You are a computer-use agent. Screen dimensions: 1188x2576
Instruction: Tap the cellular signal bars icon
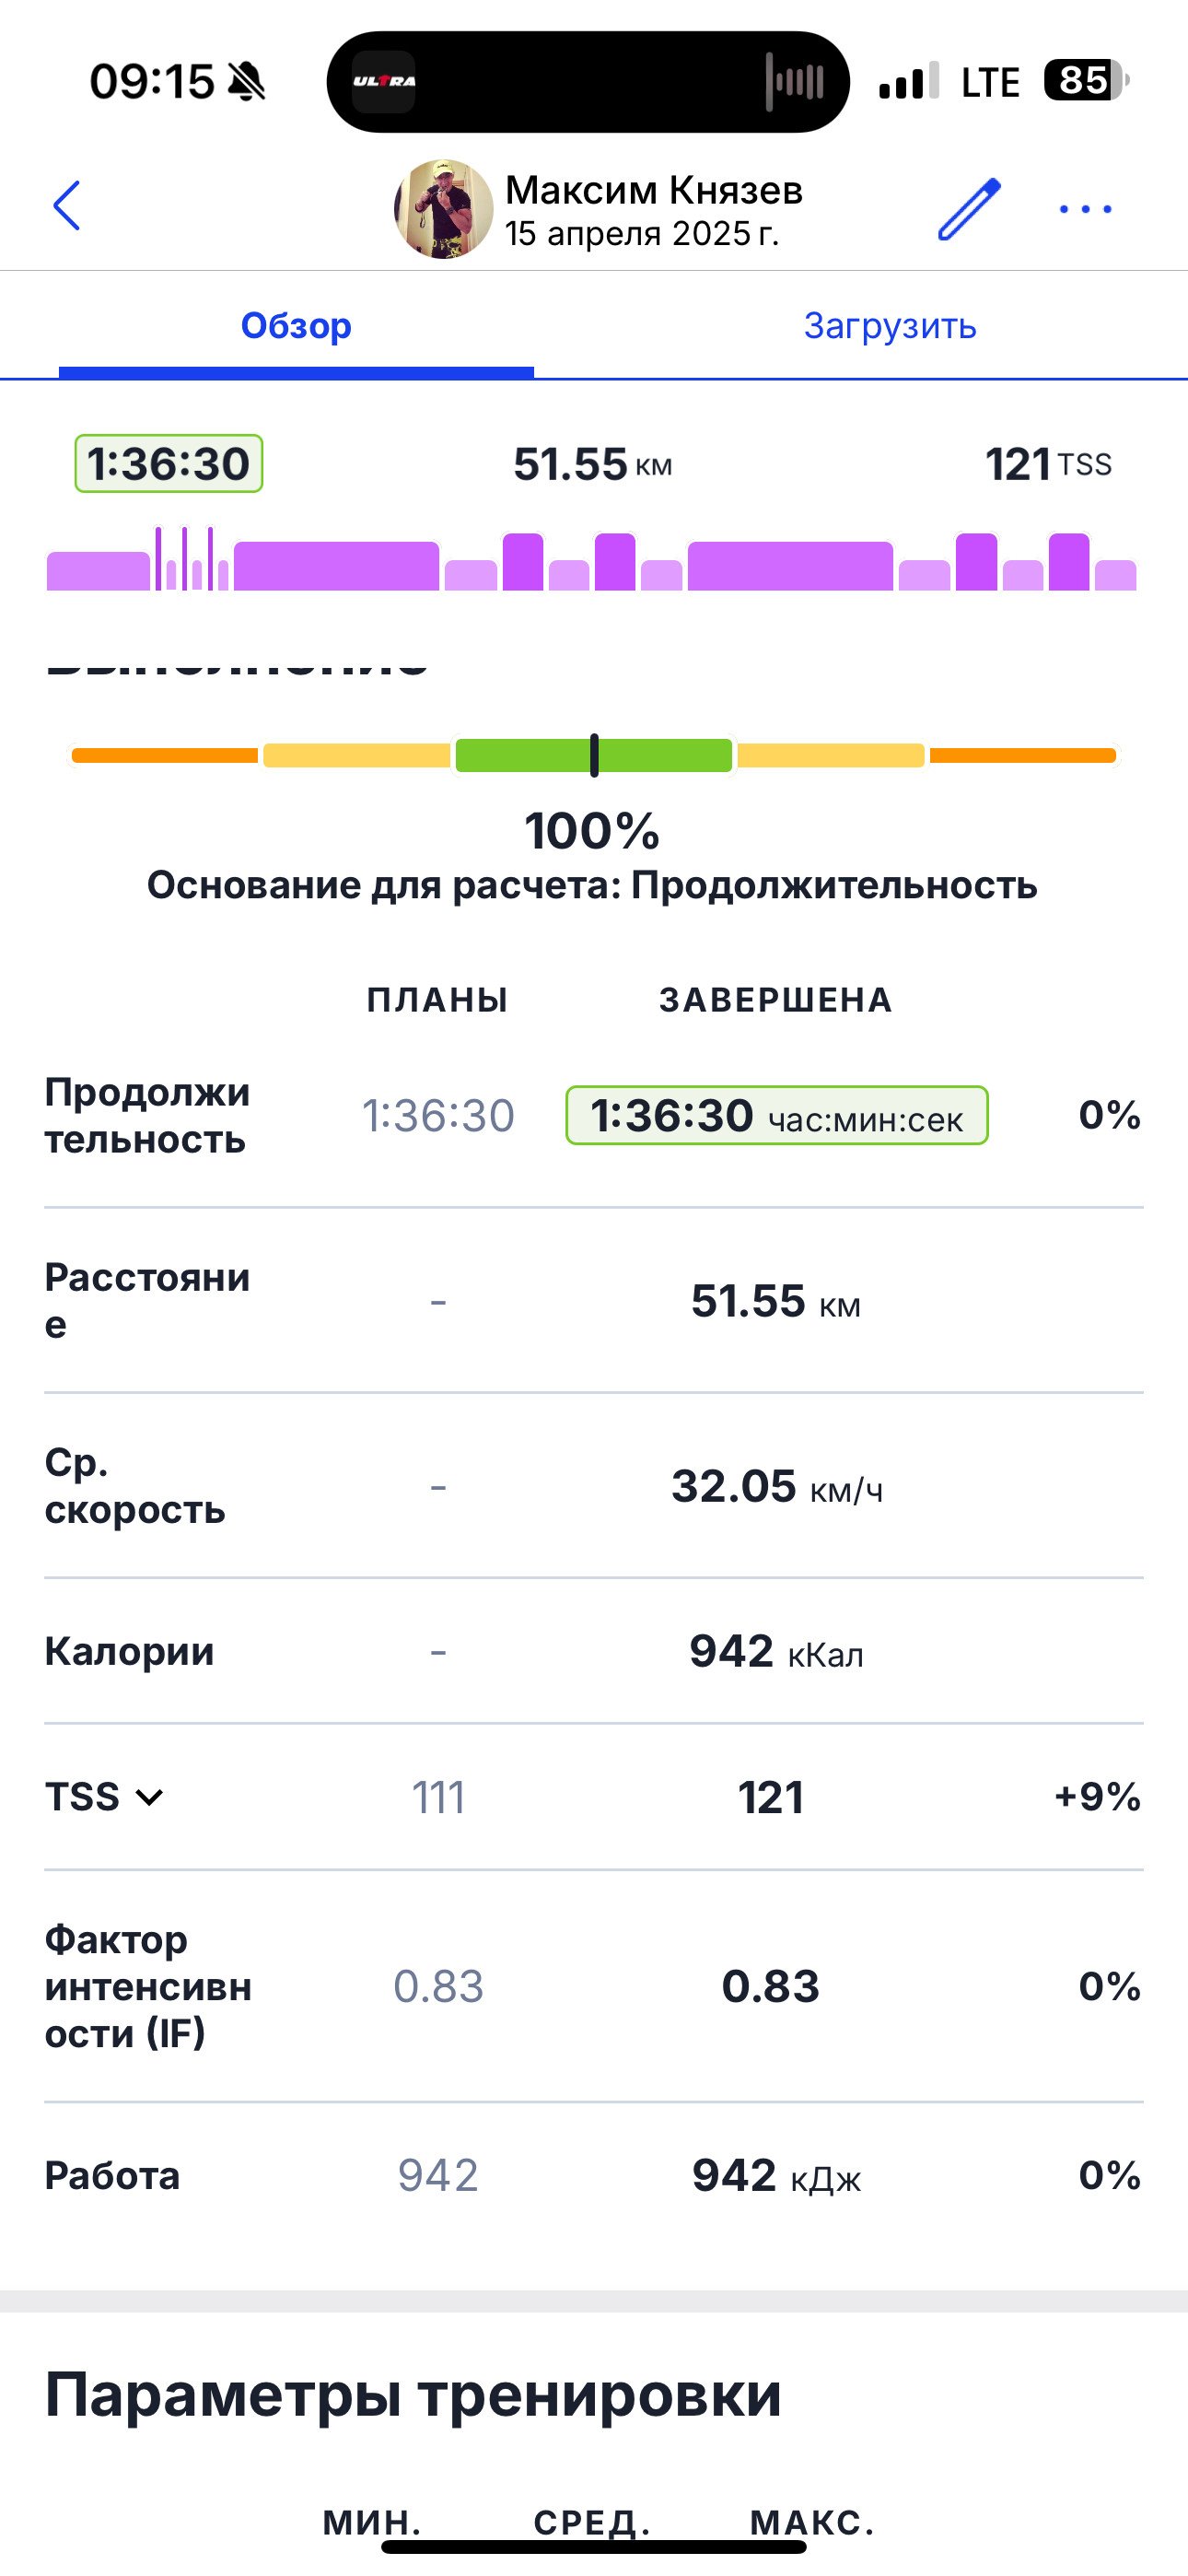coord(909,81)
